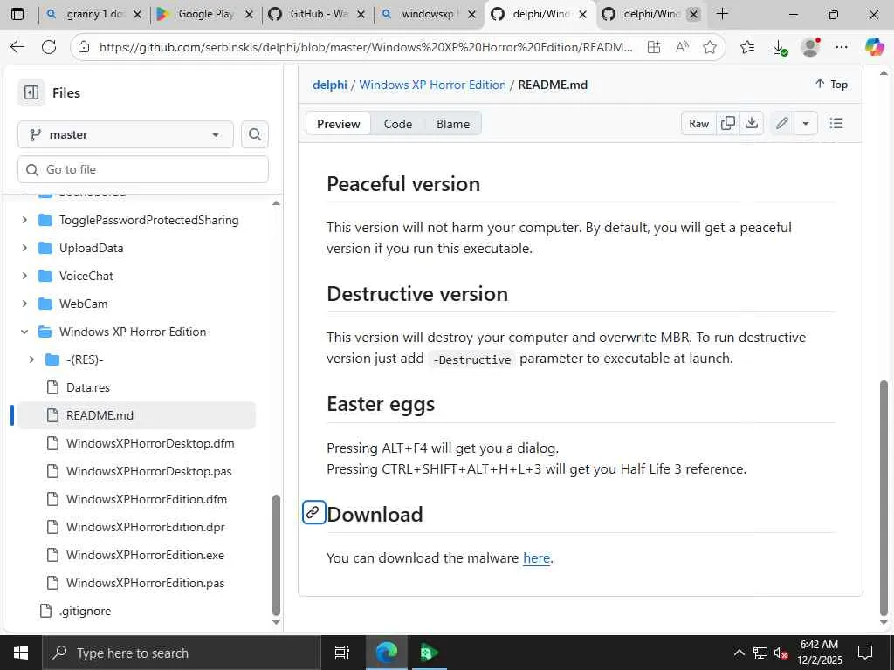This screenshot has width=894, height=670.
Task: Add this page to favorites star
Action: [x=709, y=47]
